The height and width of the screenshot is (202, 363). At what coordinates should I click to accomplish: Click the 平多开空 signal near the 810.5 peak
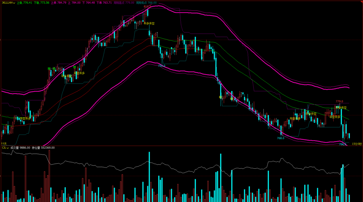point(149,23)
